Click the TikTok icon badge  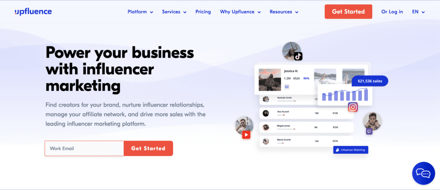point(298,56)
